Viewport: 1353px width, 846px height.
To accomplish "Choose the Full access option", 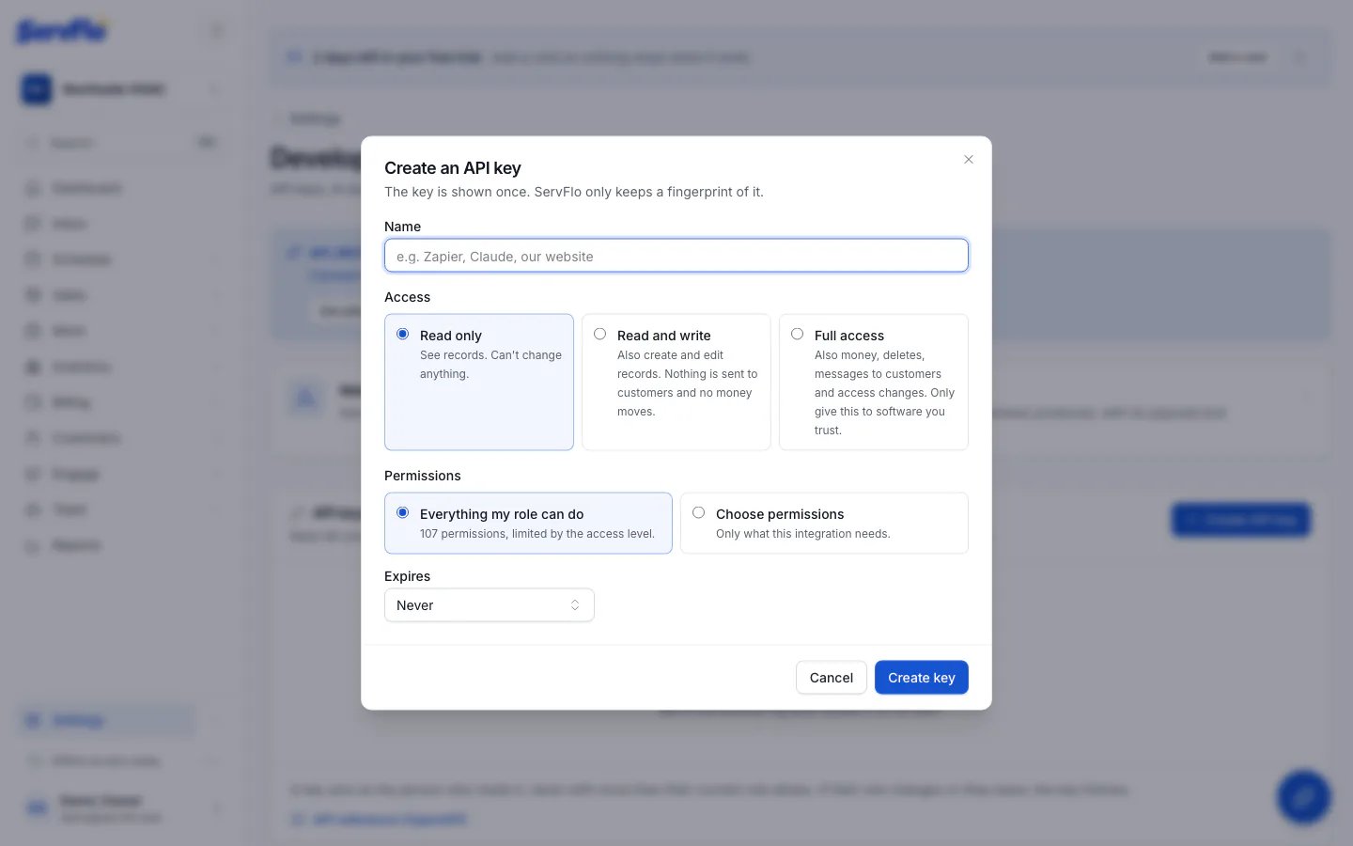I will pyautogui.click(x=874, y=382).
